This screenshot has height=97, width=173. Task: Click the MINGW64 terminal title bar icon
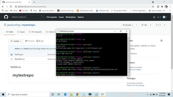(x=58, y=31)
